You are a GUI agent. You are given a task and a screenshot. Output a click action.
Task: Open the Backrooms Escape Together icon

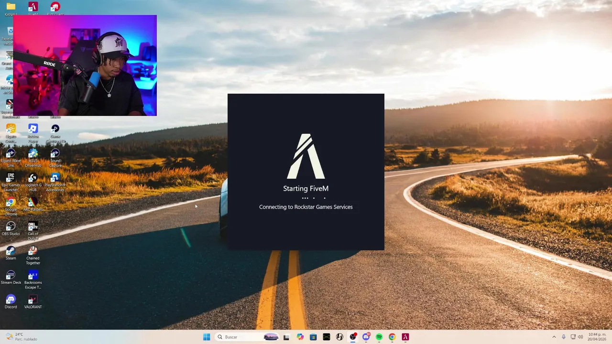(33, 279)
